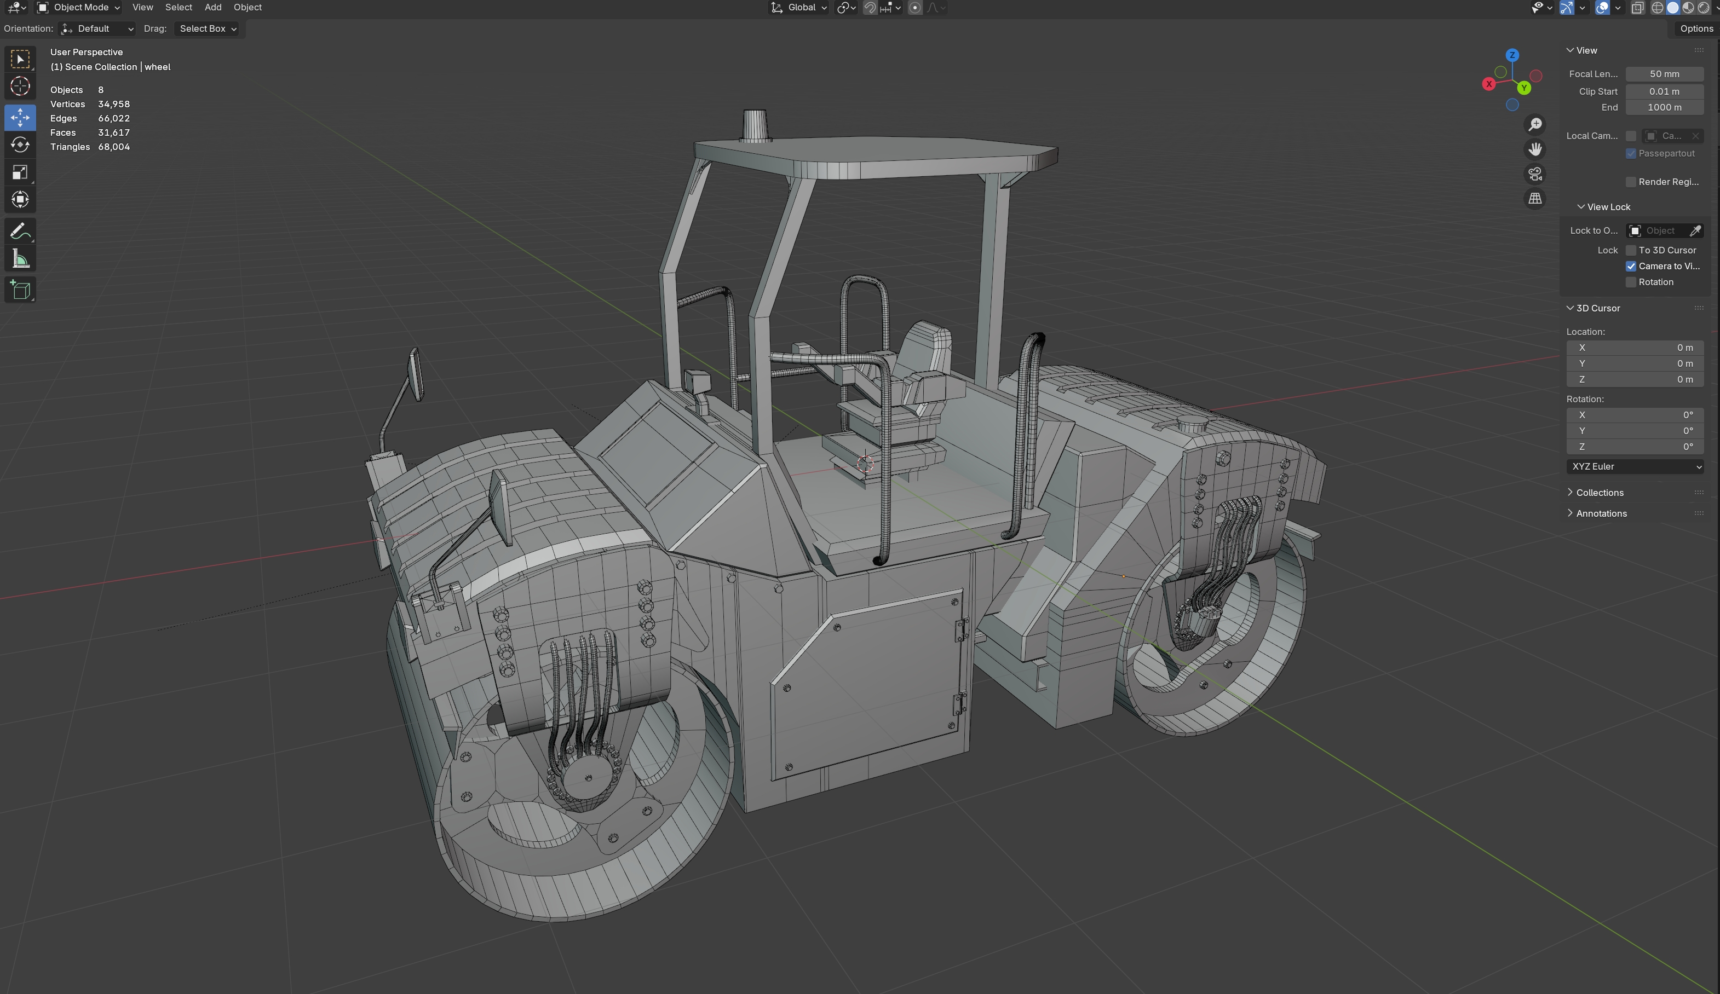Toggle camera view icon

pyautogui.click(x=1535, y=174)
